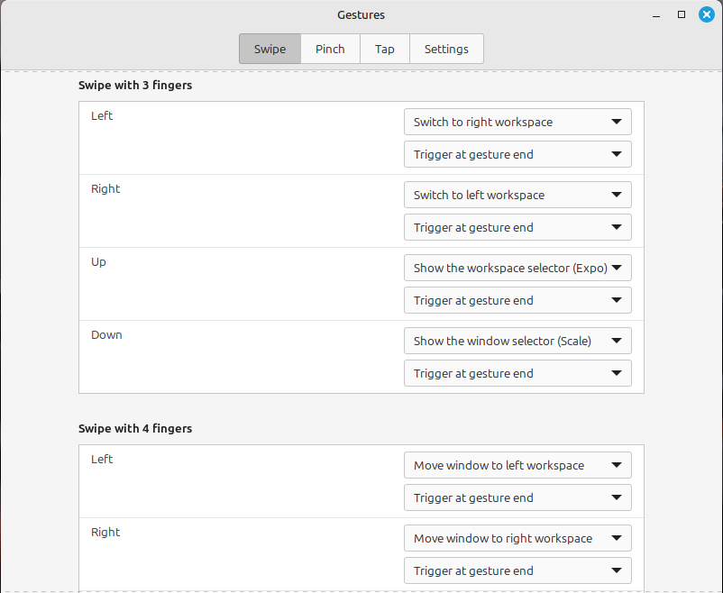This screenshot has width=723, height=593.
Task: Maximize the Gestures window
Action: (x=682, y=14)
